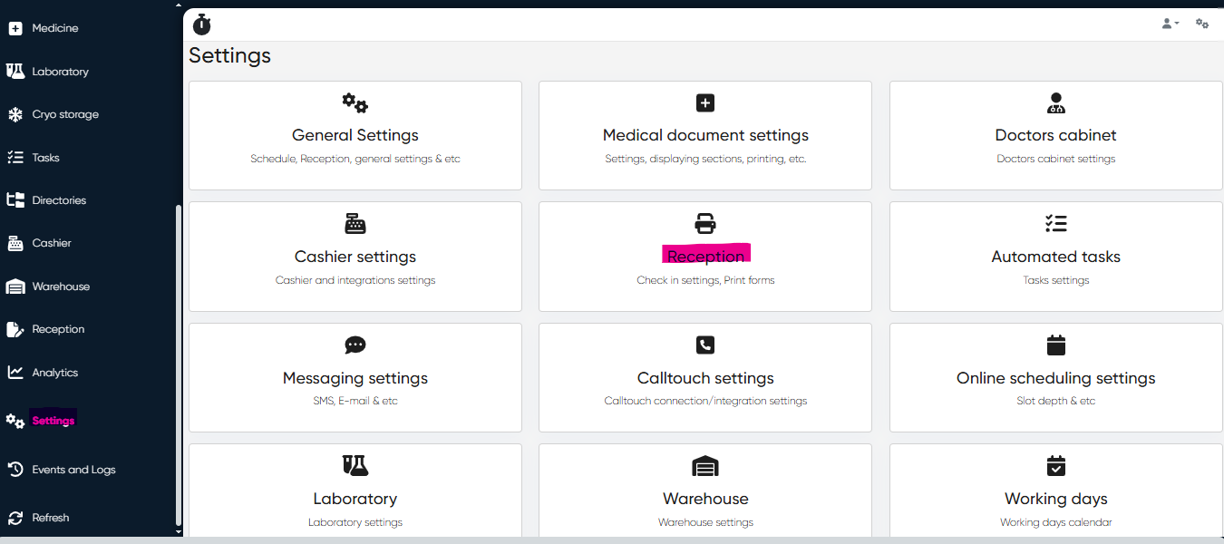Click the gears icon in top-right corner
Image resolution: width=1224 pixels, height=544 pixels.
tap(1202, 24)
